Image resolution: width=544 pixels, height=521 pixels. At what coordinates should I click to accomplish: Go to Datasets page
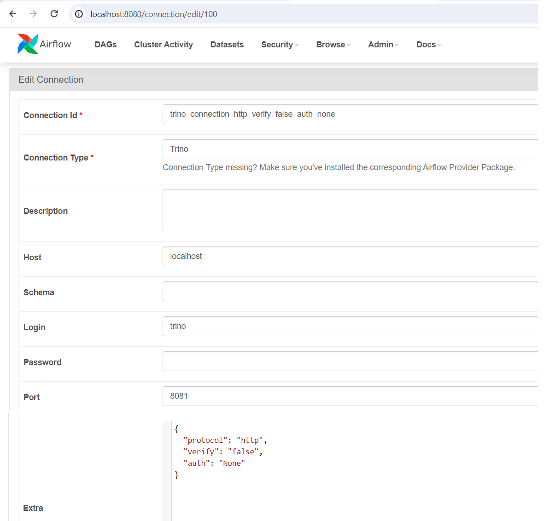click(227, 45)
